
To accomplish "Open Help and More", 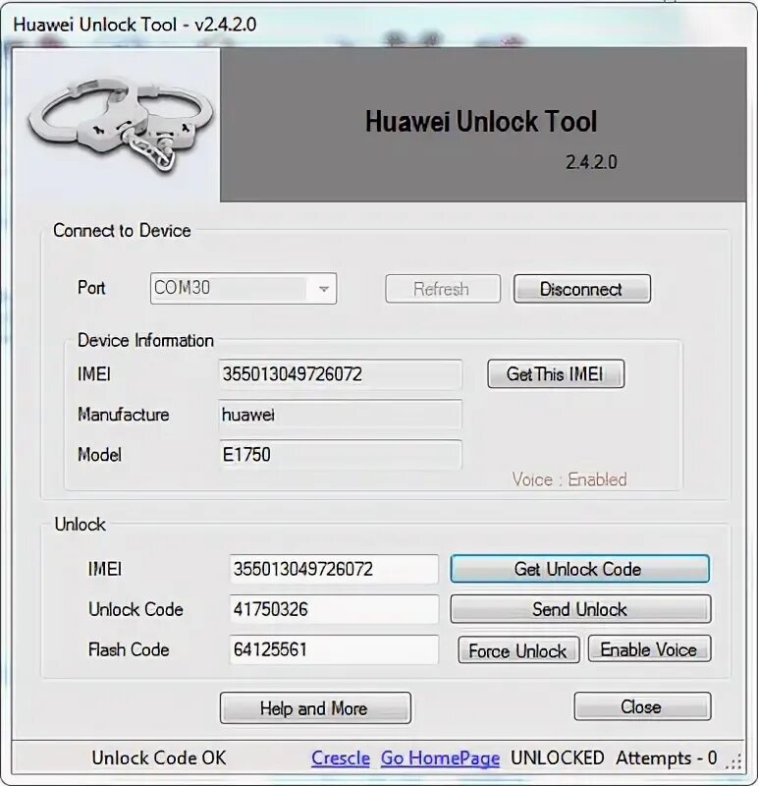I will 315,708.
